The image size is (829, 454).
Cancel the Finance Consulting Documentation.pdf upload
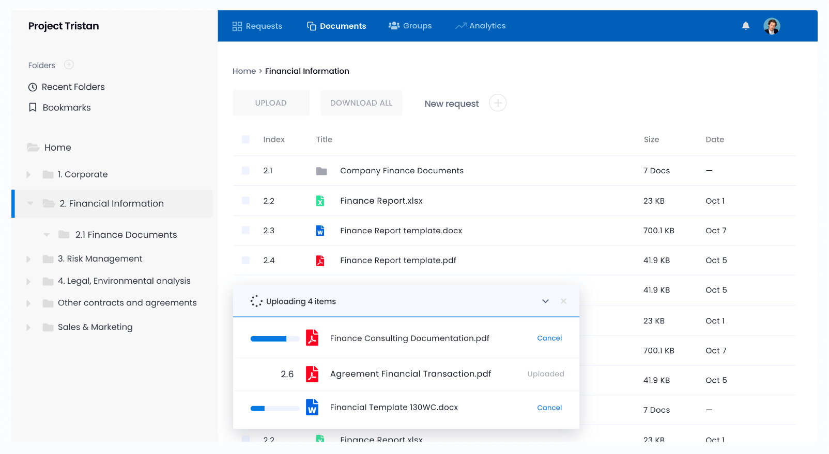[x=549, y=338]
